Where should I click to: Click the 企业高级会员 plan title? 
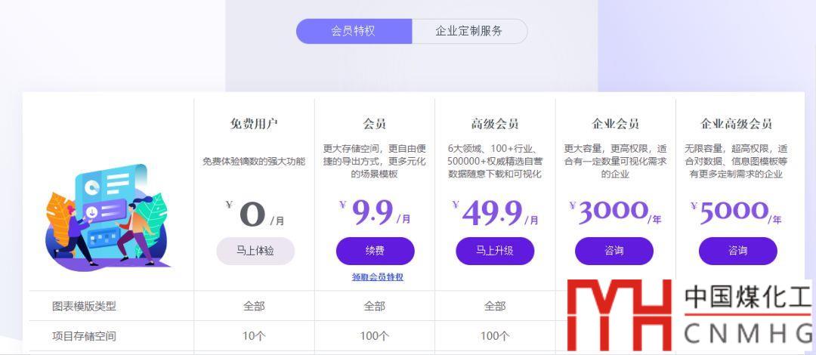pyautogui.click(x=737, y=124)
